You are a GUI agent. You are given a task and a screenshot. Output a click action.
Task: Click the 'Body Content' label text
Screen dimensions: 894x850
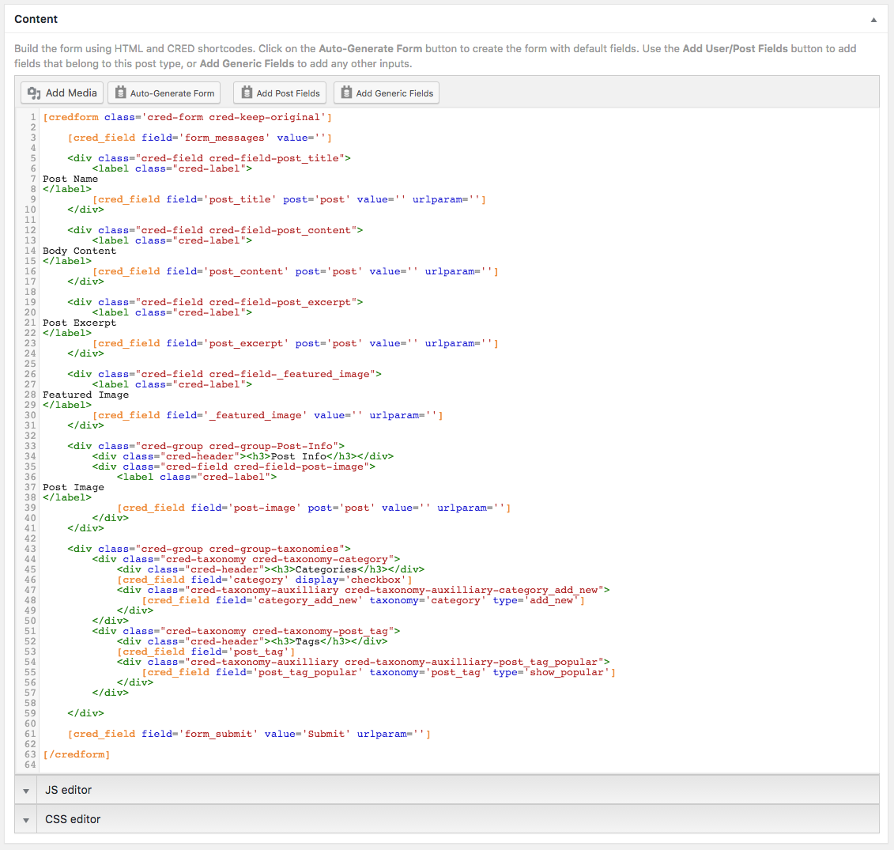[x=79, y=251]
